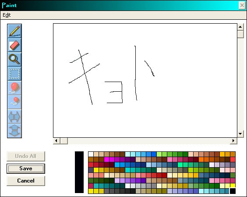
Task: Pick the magenta swatch in the palette
Action: click(x=107, y=159)
